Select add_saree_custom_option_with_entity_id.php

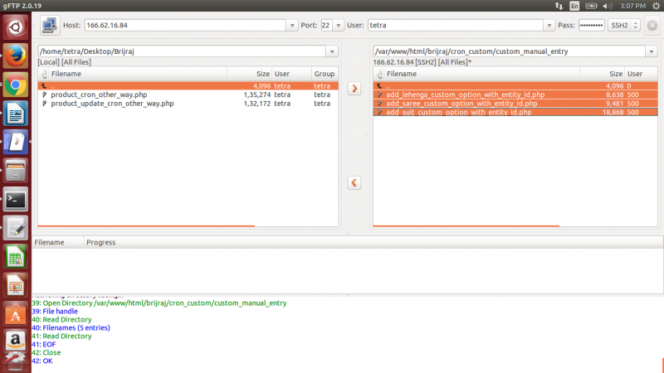coord(515,104)
